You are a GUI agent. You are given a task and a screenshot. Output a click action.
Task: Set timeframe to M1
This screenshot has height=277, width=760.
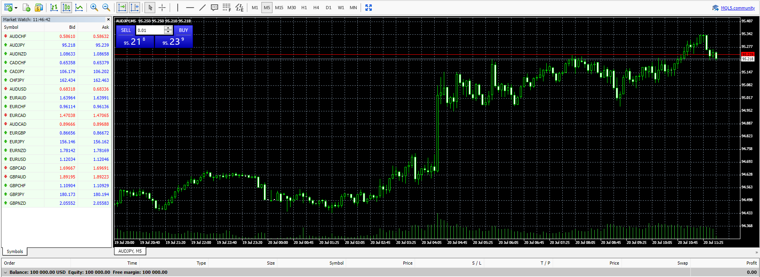pos(255,8)
